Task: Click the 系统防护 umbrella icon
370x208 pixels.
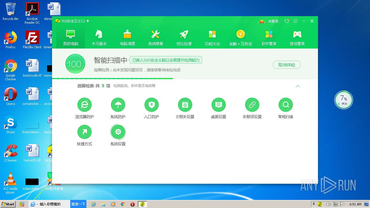Action: pyautogui.click(x=118, y=105)
